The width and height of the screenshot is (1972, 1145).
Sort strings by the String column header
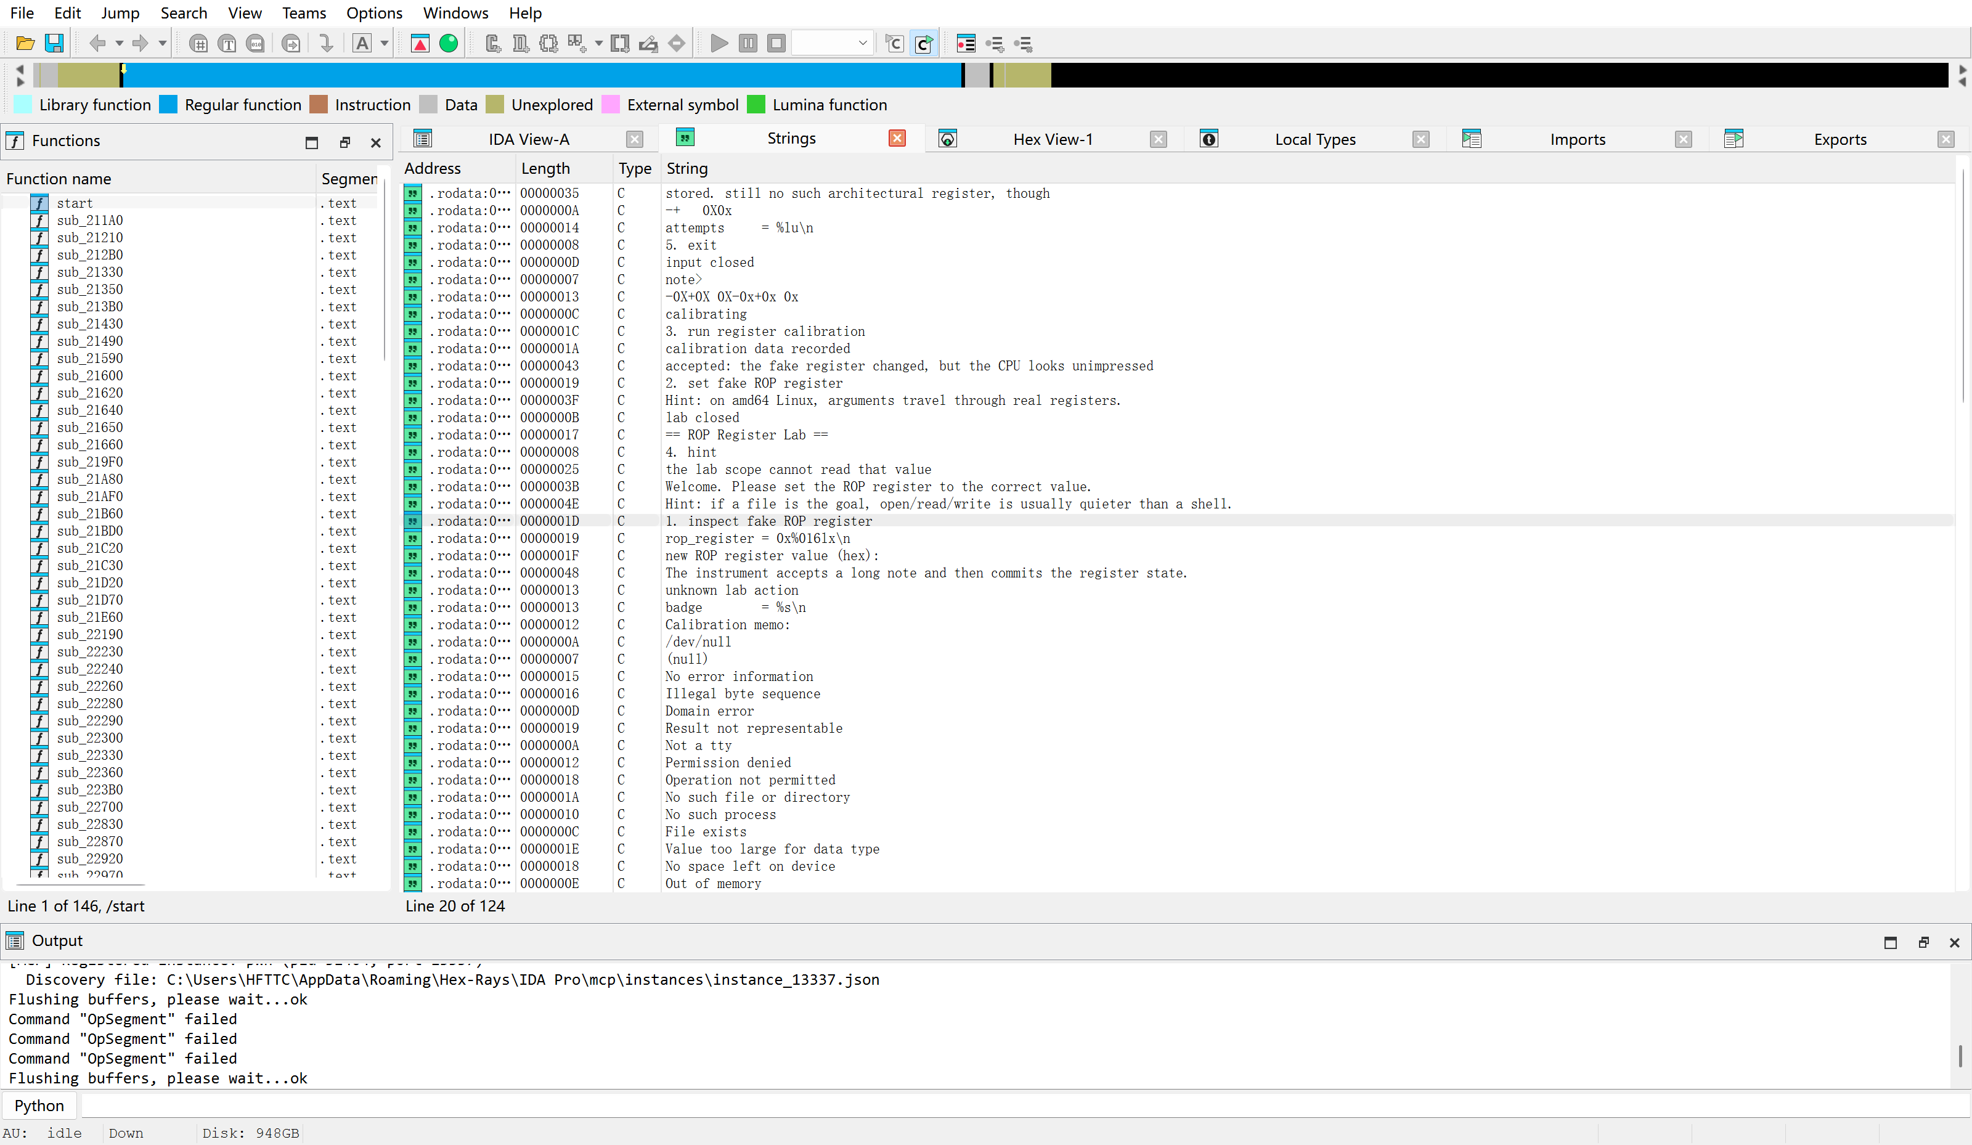(1308, 168)
